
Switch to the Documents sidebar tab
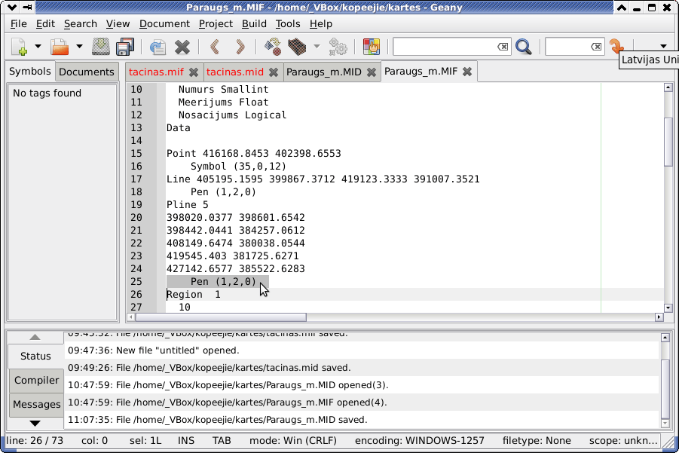(x=87, y=72)
